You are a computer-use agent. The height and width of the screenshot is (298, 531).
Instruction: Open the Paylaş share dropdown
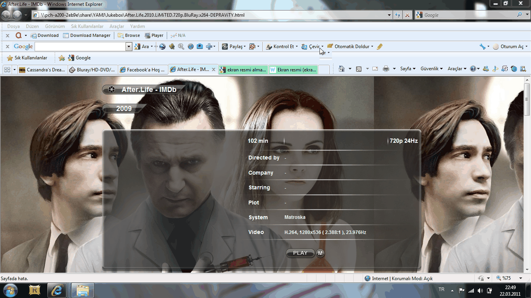(234, 47)
